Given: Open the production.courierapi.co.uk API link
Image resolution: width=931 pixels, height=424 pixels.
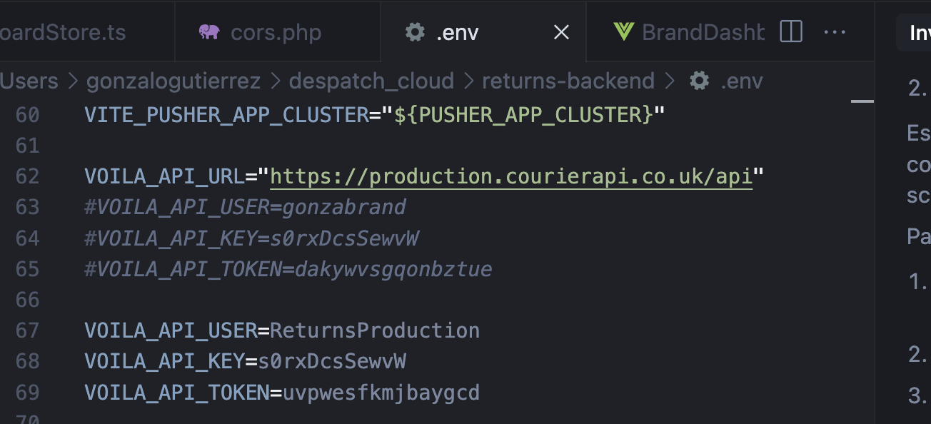Looking at the screenshot, I should [x=511, y=176].
